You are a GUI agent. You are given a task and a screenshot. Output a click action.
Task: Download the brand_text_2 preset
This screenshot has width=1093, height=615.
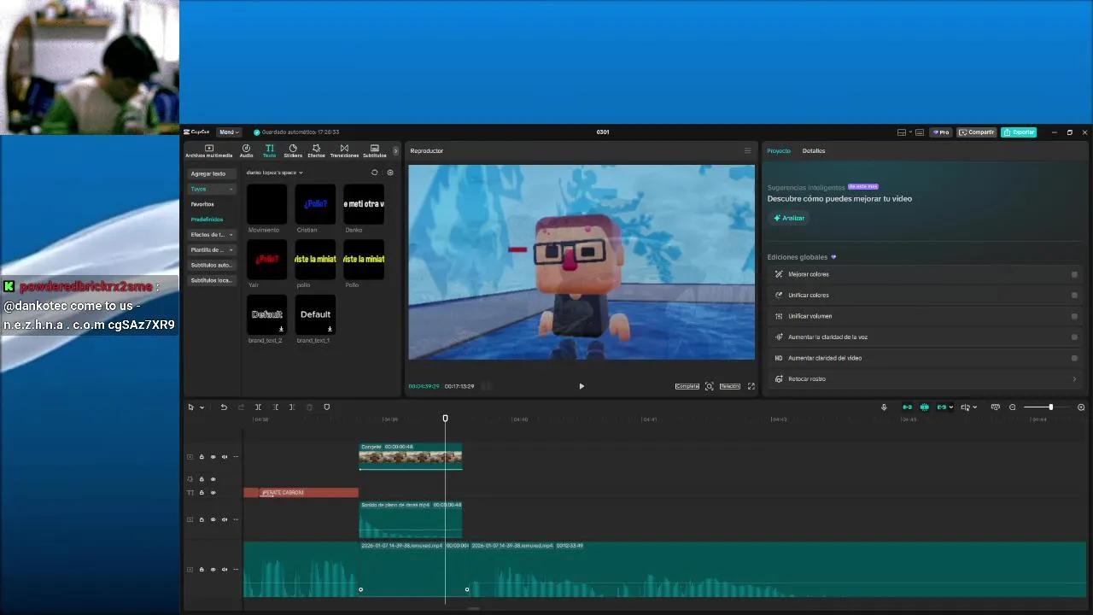(x=281, y=329)
